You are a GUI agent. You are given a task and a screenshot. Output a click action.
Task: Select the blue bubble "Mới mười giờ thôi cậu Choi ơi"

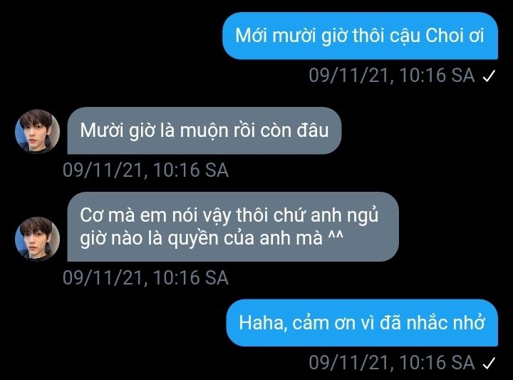(x=361, y=36)
